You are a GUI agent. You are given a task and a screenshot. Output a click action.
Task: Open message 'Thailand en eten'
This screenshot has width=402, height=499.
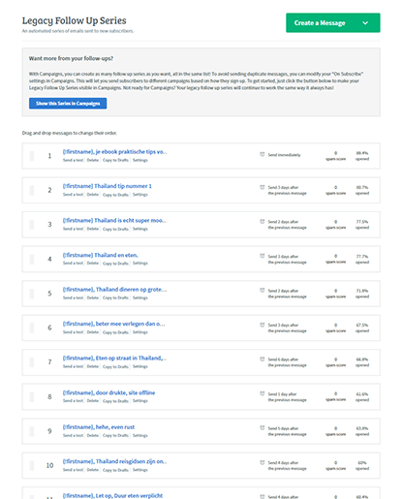pyautogui.click(x=100, y=255)
